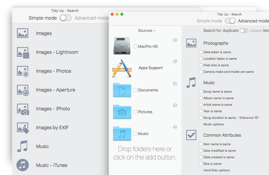The height and width of the screenshot is (175, 269).
Task: Enable Location taken is same
Action: point(201,59)
